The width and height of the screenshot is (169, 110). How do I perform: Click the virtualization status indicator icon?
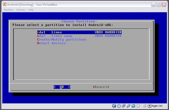coord(138,106)
